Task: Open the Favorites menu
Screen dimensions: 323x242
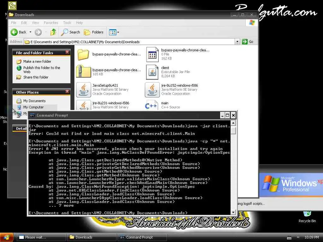Action: coord(51,23)
